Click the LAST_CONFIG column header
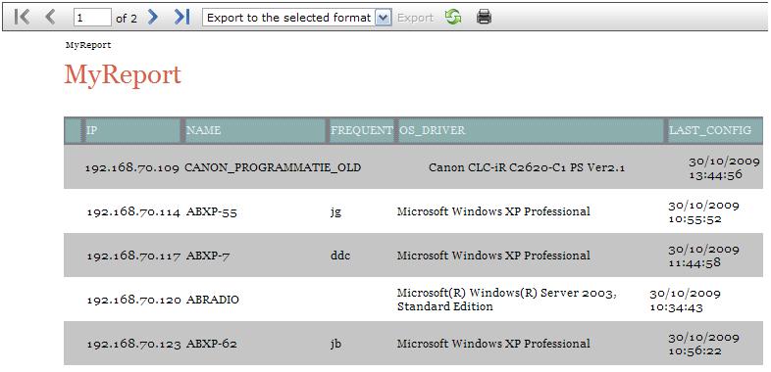Image resolution: width=771 pixels, height=372 pixels. point(715,130)
